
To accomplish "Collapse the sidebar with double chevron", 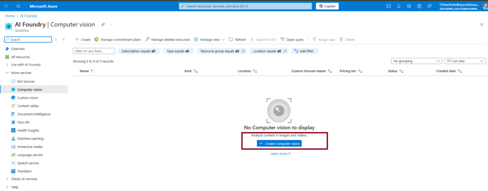I will point(63,40).
